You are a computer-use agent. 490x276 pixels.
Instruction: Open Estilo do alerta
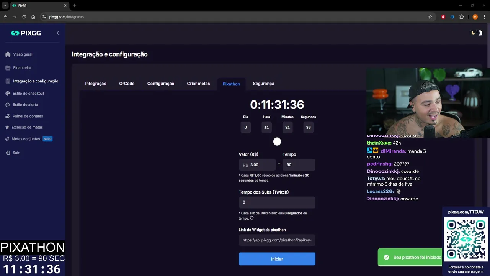25,105
